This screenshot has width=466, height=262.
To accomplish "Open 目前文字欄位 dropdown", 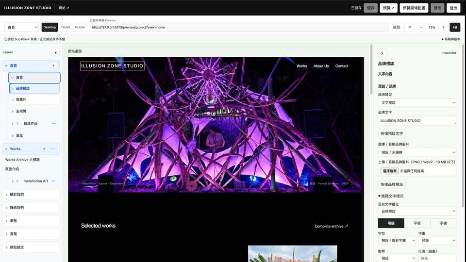I will [417, 211].
